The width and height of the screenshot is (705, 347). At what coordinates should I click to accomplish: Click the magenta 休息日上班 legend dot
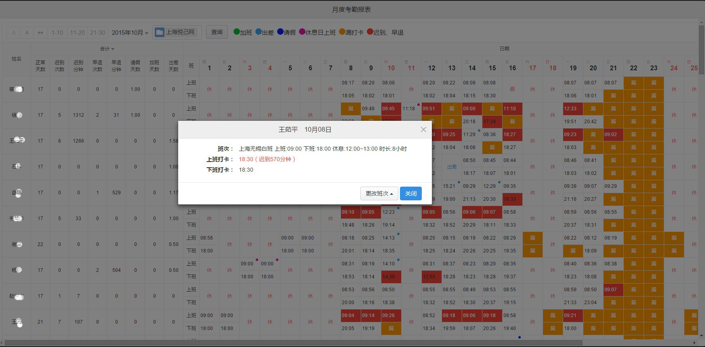click(x=302, y=32)
